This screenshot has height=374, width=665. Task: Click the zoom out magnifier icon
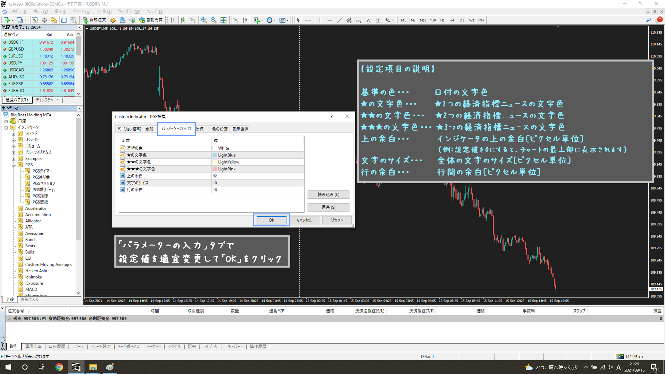coord(213,20)
